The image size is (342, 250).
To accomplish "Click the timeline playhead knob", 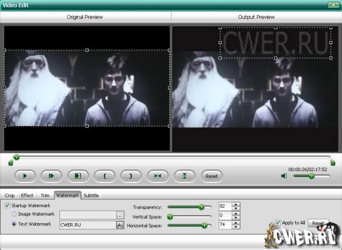I will coord(16,157).
